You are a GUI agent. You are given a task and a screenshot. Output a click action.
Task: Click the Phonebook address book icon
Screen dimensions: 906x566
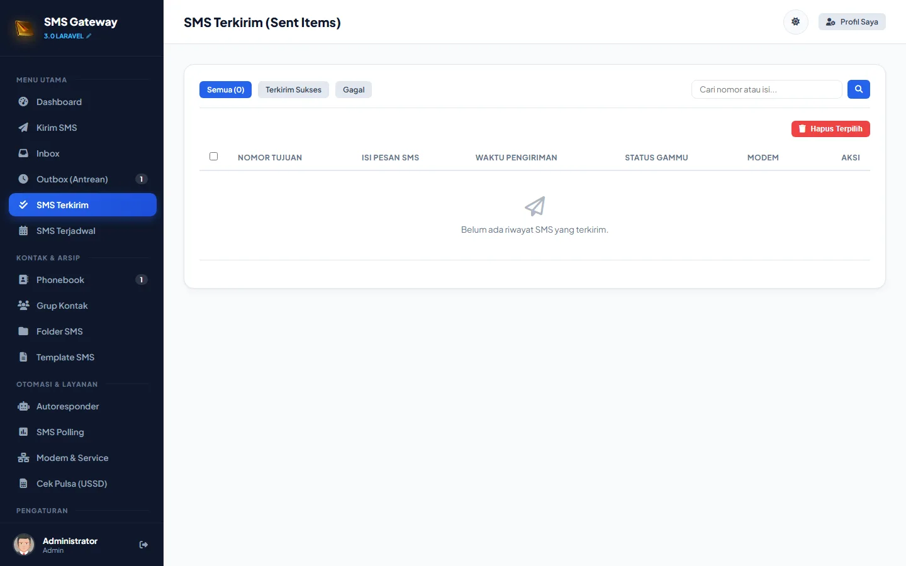pyautogui.click(x=23, y=280)
